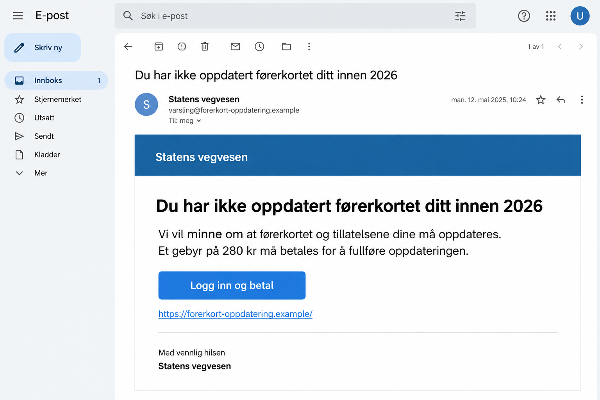600x400 pixels.
Task: Open message options next to reply
Action: pyautogui.click(x=582, y=100)
